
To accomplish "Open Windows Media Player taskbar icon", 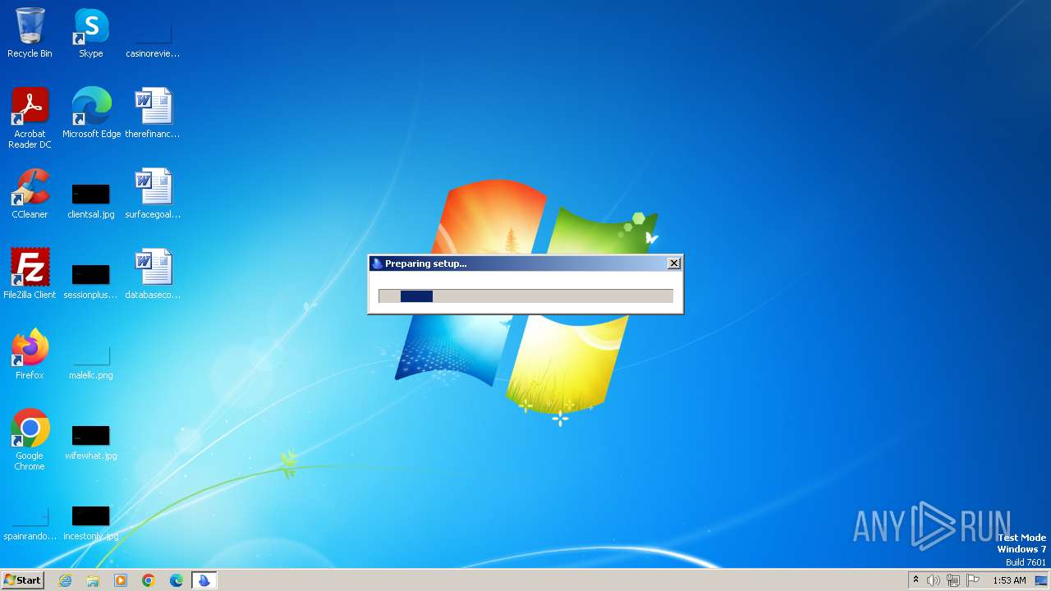I will pyautogui.click(x=121, y=580).
